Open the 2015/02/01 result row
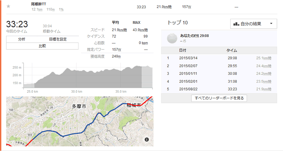The image size is (283, 151). [219, 81]
